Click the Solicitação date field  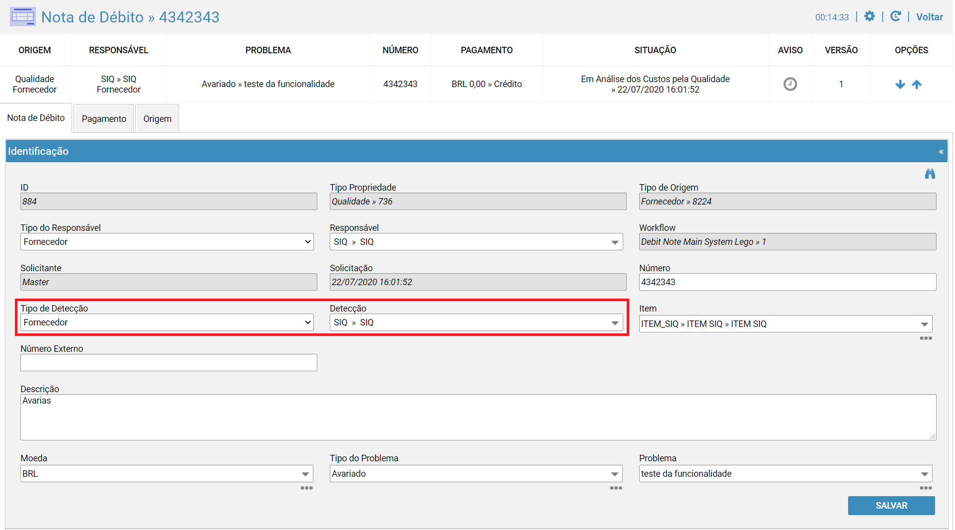pyautogui.click(x=478, y=282)
